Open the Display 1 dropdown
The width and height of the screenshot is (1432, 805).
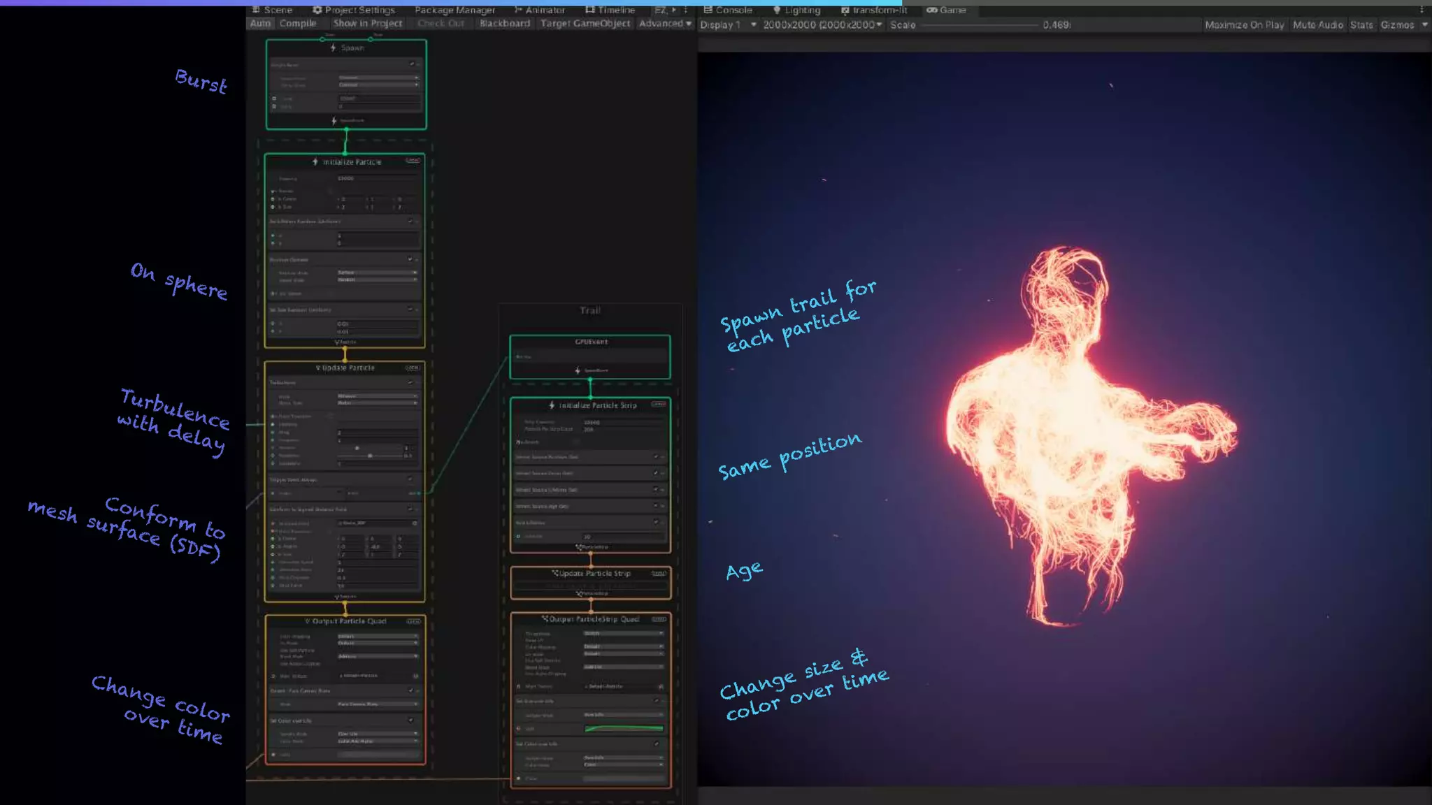click(728, 24)
